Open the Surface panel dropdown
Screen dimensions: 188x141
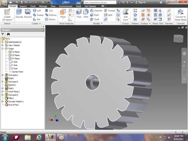(x=146, y=23)
